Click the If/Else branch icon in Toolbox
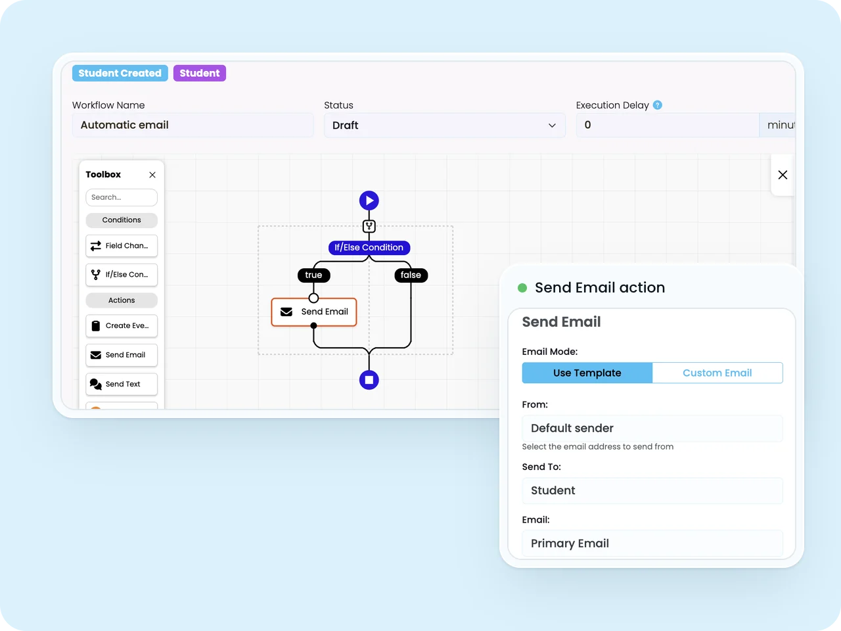This screenshot has width=841, height=631. point(96,275)
